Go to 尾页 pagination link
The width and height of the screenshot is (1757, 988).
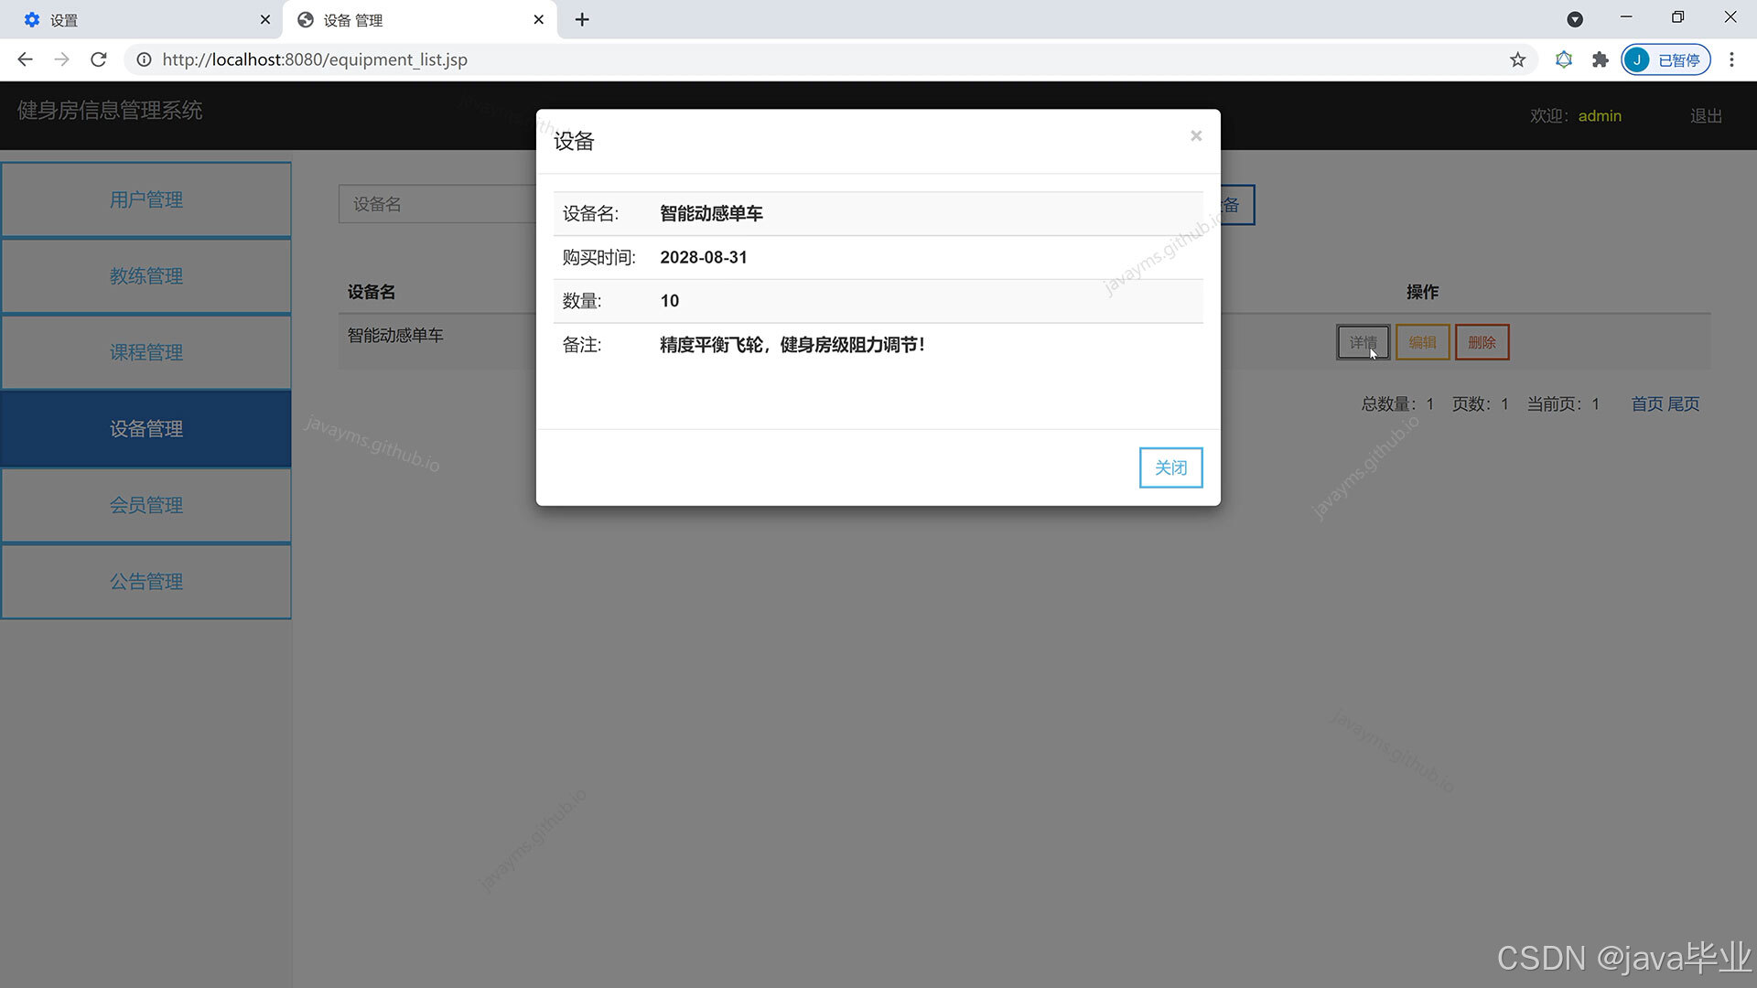(x=1683, y=403)
